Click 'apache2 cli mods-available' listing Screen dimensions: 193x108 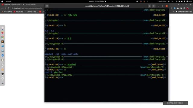point(62,54)
